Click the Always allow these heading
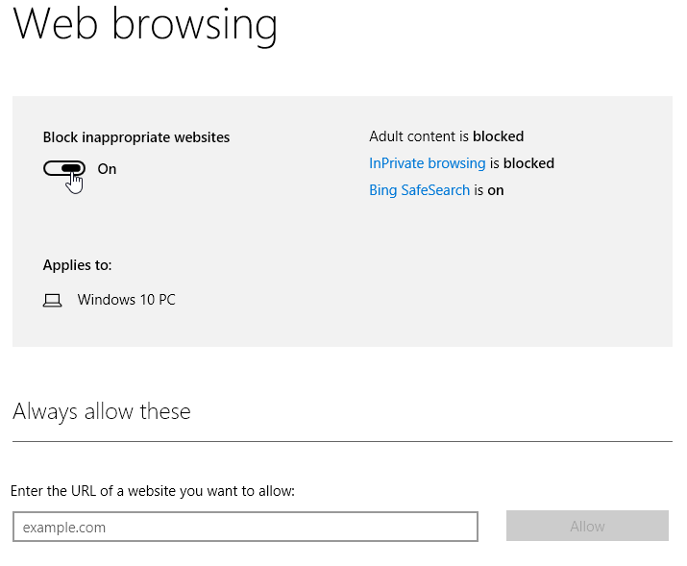The image size is (687, 566). tap(102, 411)
